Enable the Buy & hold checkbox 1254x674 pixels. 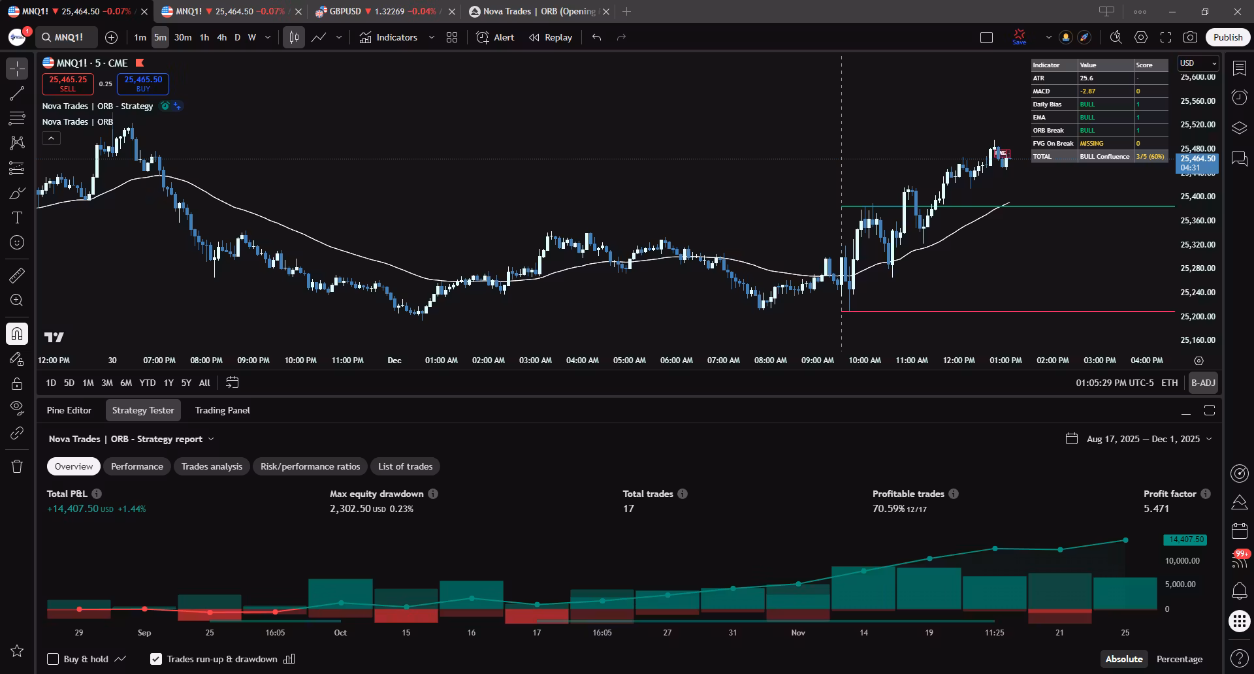(x=53, y=659)
